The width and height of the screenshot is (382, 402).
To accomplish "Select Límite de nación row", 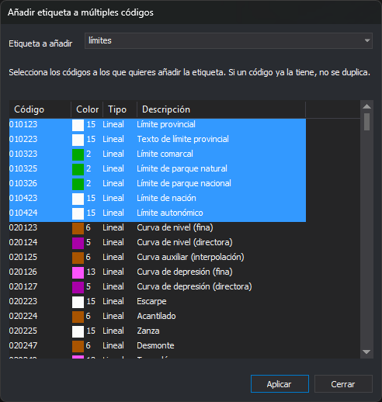I will point(158,198).
